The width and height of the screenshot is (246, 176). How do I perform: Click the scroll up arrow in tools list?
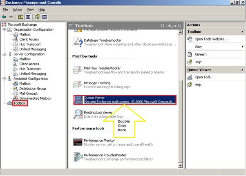tap(180, 32)
